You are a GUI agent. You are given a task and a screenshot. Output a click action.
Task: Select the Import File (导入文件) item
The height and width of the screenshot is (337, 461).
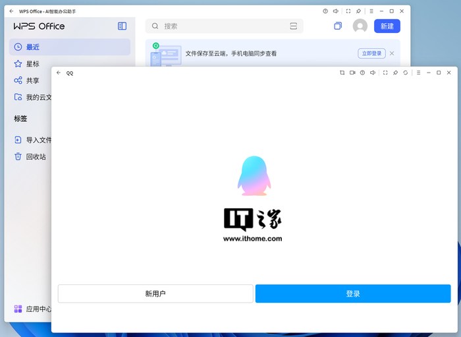[38, 140]
